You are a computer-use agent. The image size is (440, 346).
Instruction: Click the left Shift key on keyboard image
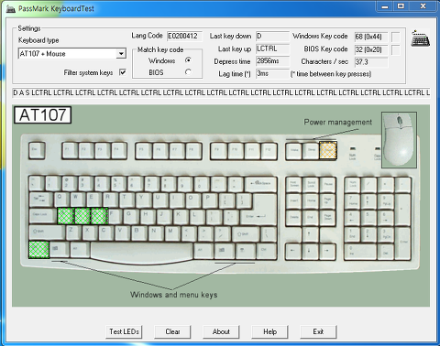[47, 233]
